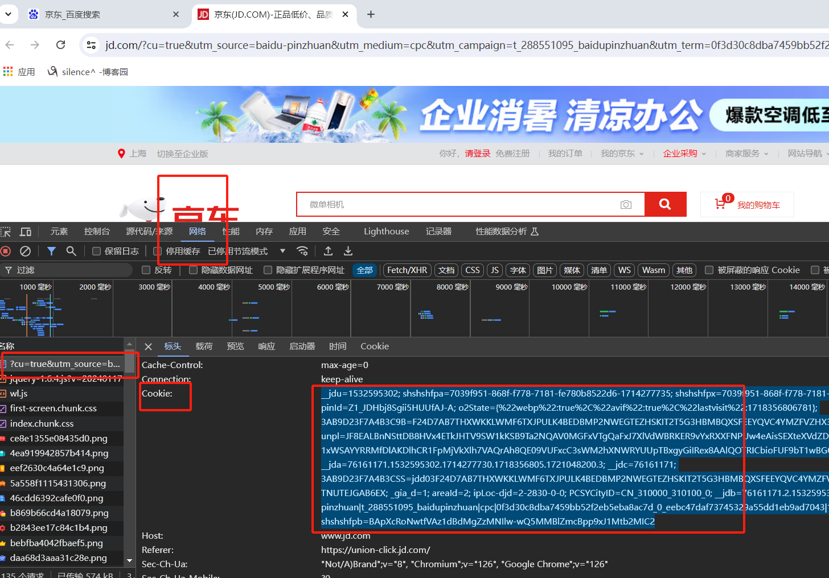Open the 应用 apps grid bookmark icon

click(8, 72)
